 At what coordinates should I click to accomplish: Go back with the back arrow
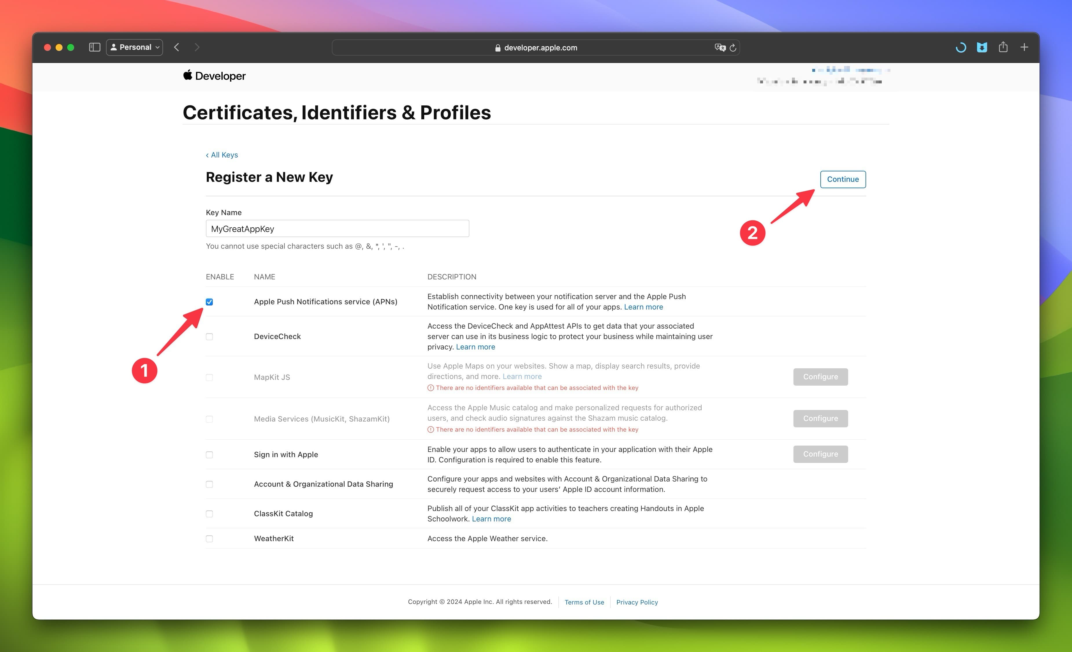pyautogui.click(x=177, y=47)
